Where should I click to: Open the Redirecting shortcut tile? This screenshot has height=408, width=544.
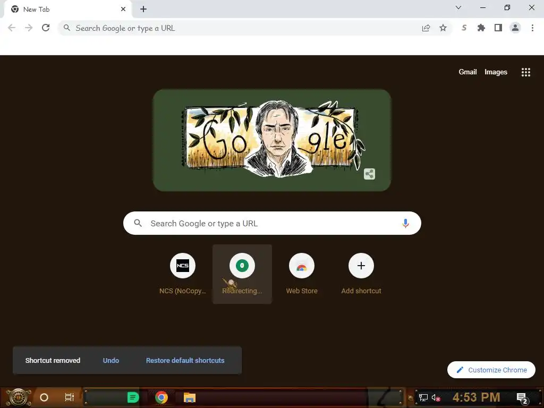tap(242, 274)
